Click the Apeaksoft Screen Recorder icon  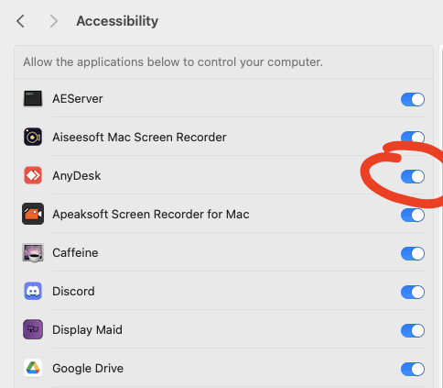point(33,214)
